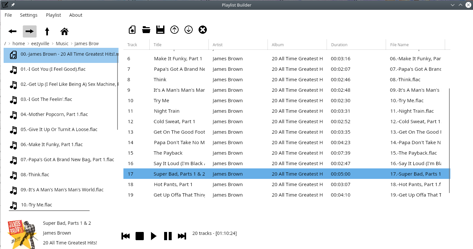Image resolution: width=473 pixels, height=249 pixels.
Task: Click music note icon for 01.-I Got You
Action: [13, 69]
